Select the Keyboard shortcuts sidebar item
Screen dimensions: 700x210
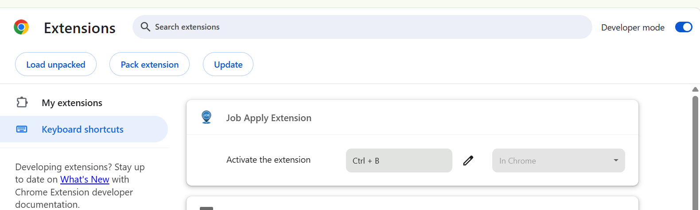coord(82,130)
